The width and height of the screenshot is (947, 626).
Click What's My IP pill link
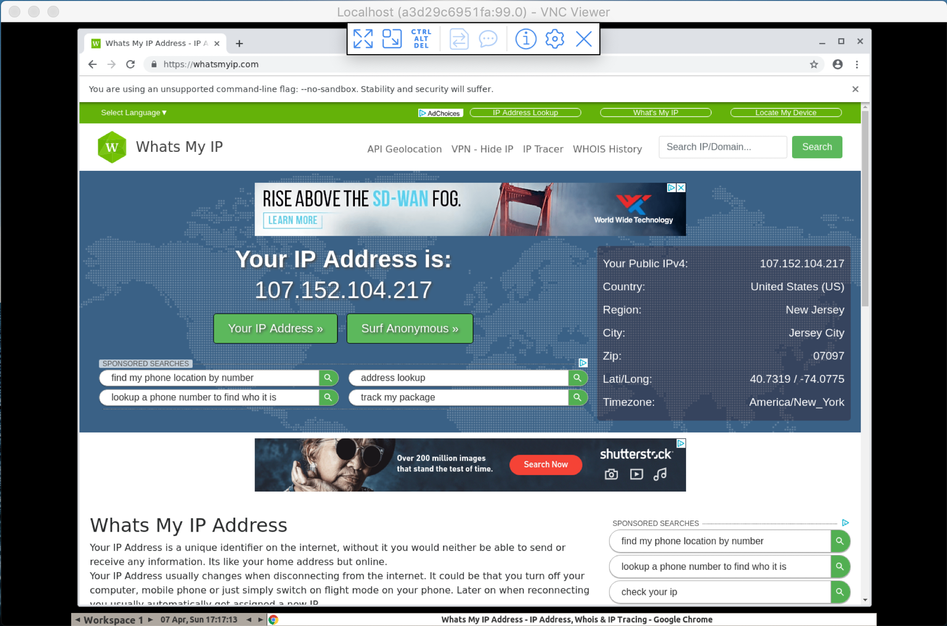coord(656,113)
